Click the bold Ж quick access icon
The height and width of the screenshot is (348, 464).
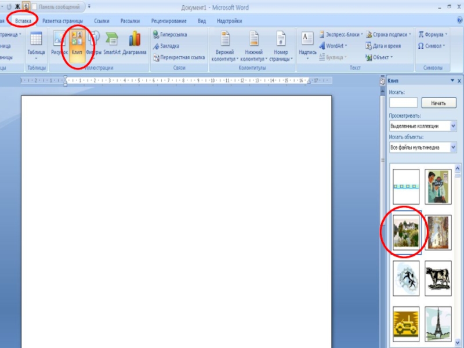(17, 7)
